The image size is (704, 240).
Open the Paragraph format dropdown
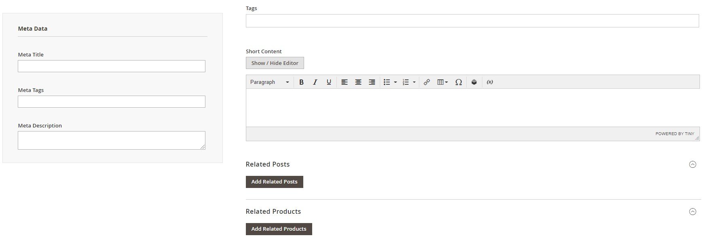270,82
